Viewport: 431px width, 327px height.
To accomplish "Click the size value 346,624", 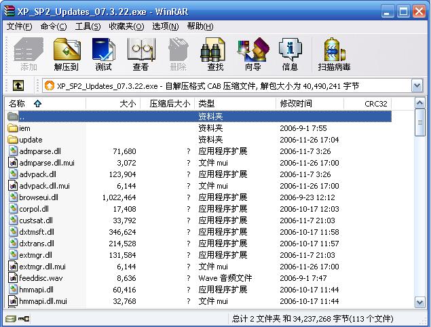I will 122,232.
